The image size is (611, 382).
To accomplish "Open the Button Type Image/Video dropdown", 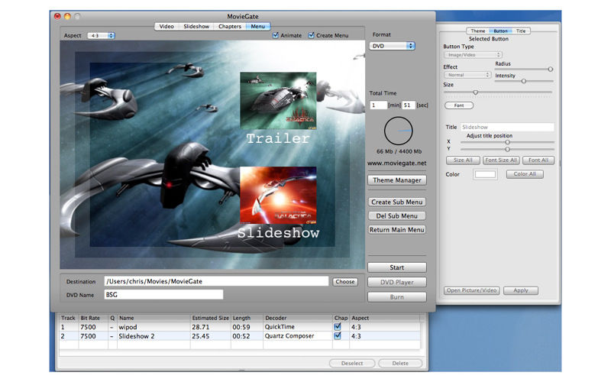I will click(473, 55).
